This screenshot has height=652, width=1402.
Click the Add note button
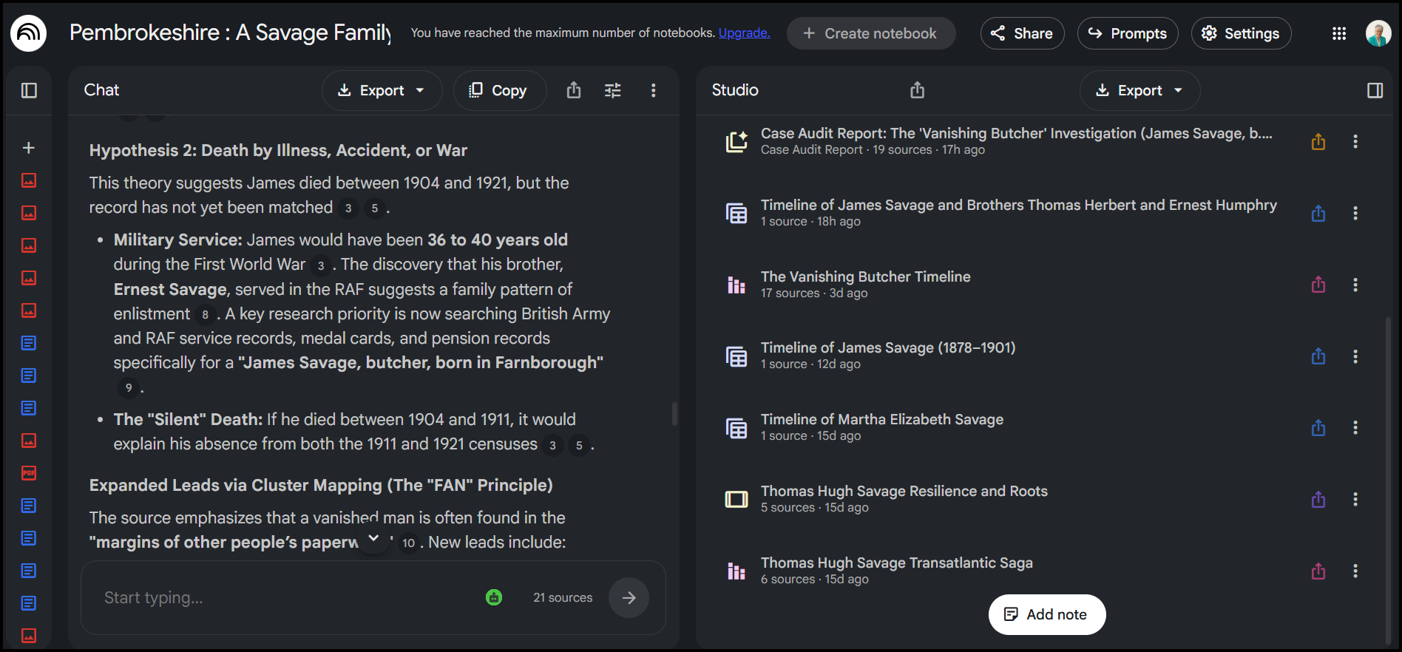[1047, 614]
